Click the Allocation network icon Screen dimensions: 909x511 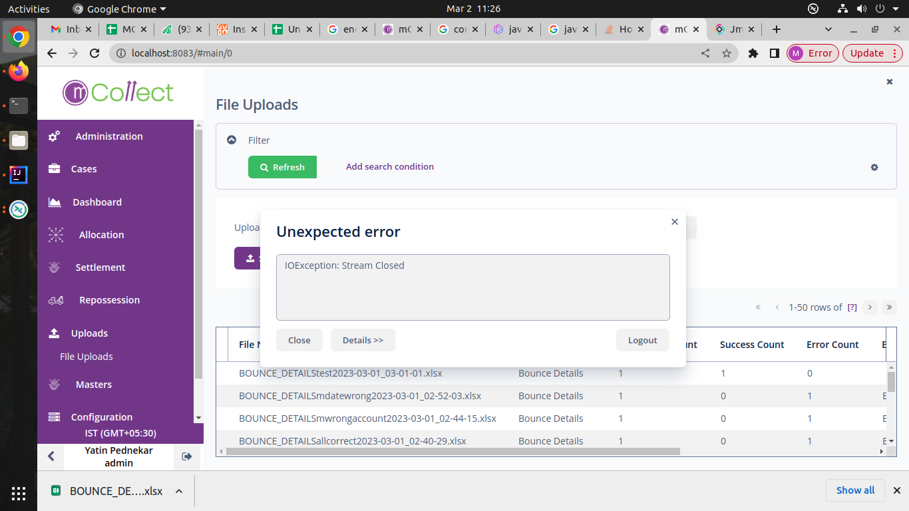tap(55, 235)
